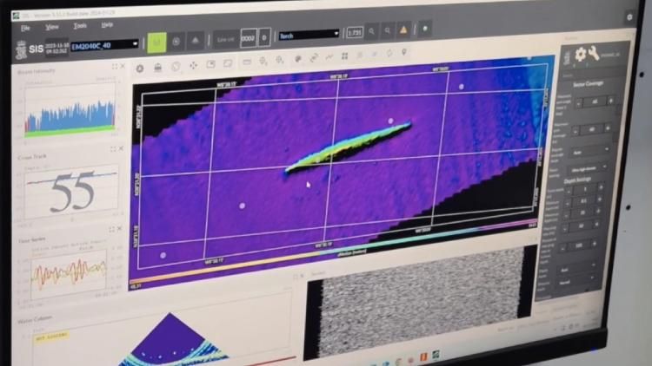Click the 0002 line counter field

point(247,37)
